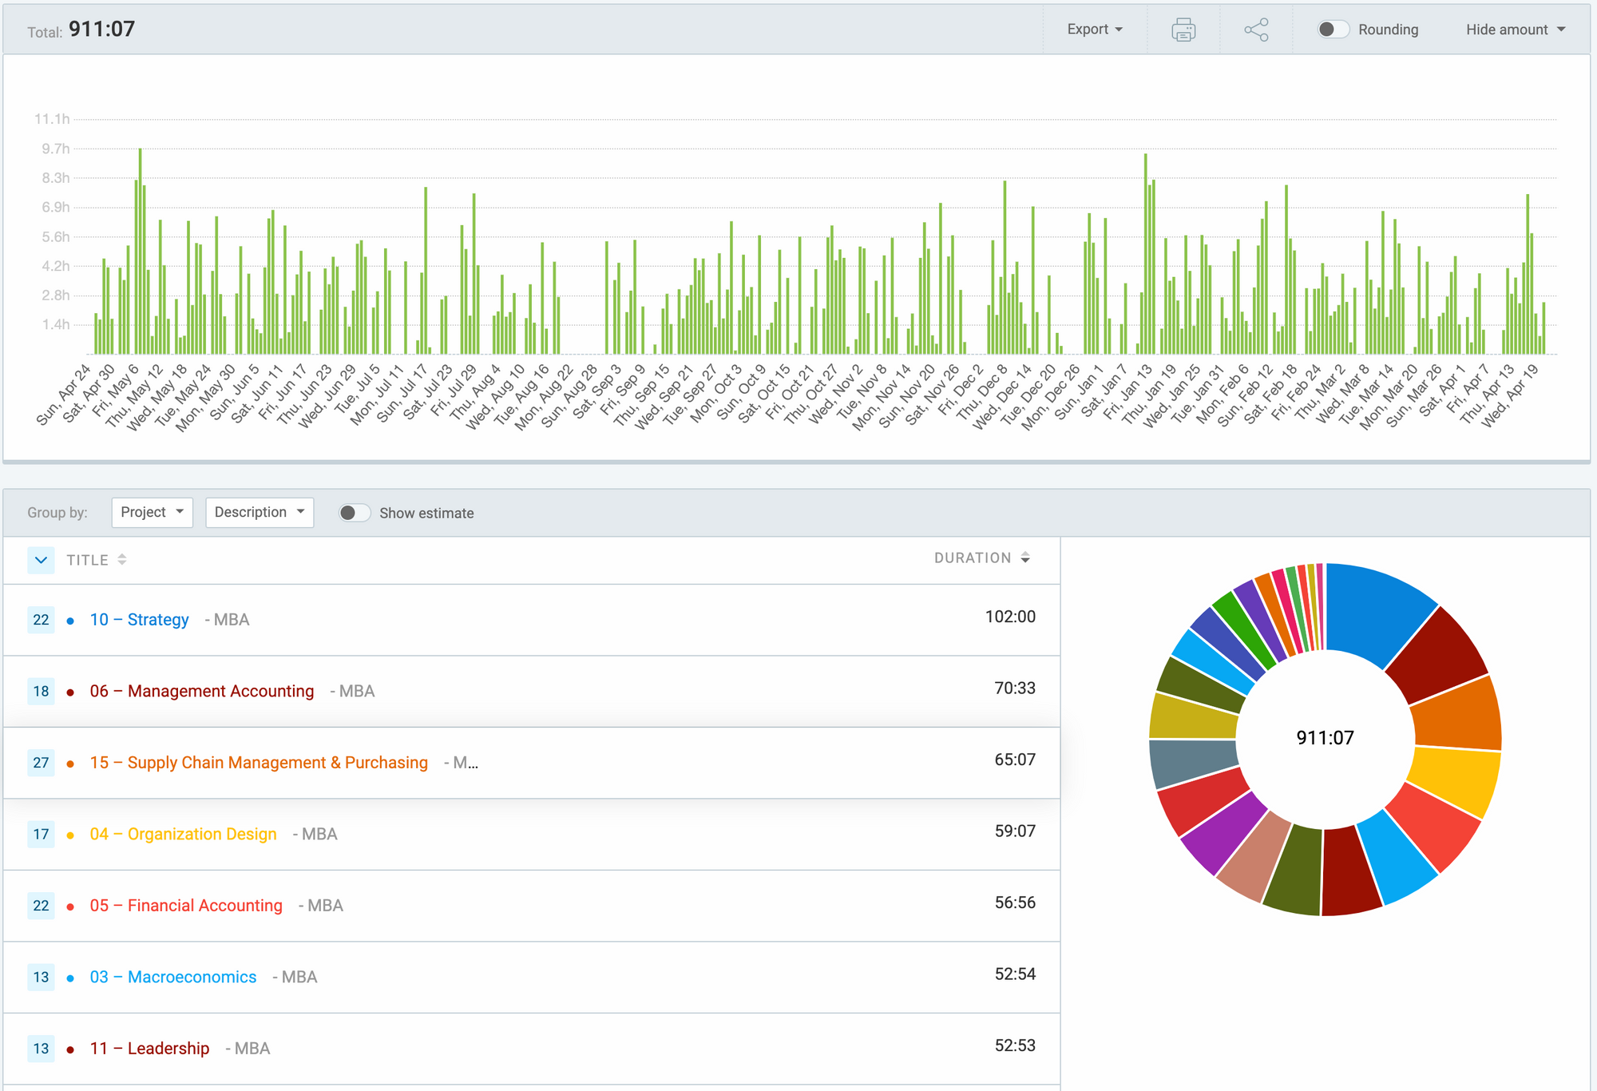Open the 04 – Organization Design project link
Screen dimensions: 1597x1091
click(183, 834)
